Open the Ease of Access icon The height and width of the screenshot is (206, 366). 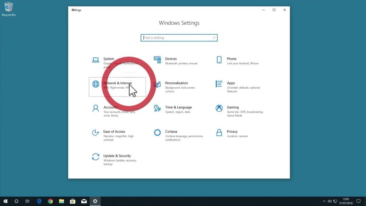pyautogui.click(x=95, y=133)
